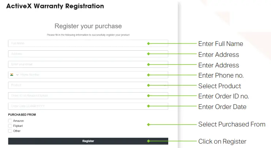Check the Other purchase option
Image resolution: width=271 pixels, height=148 pixels.
tap(10, 131)
